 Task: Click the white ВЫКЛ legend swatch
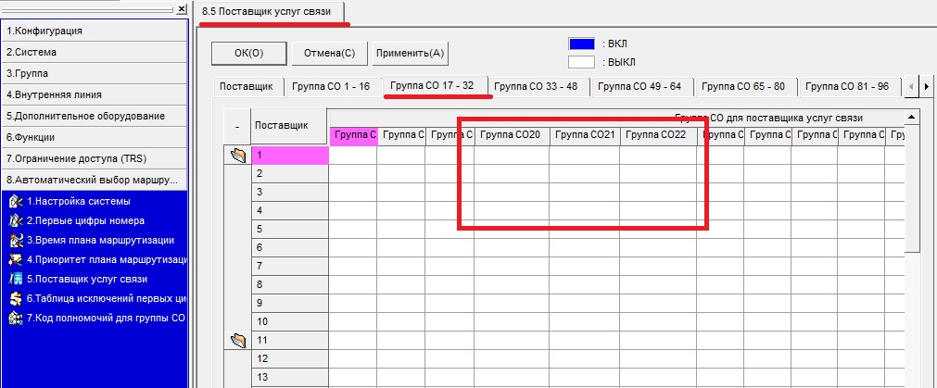tap(581, 62)
